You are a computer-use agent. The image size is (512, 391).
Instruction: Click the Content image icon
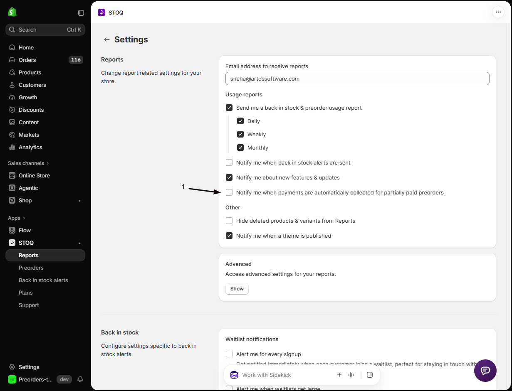12,122
